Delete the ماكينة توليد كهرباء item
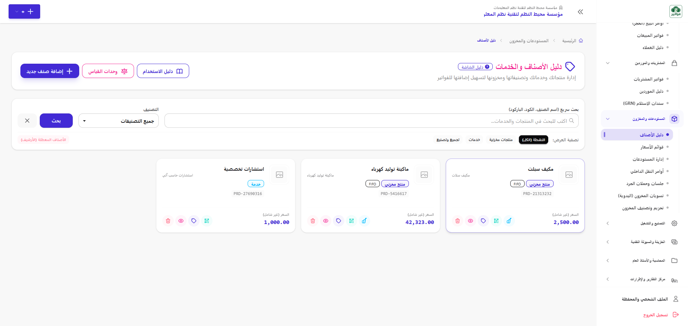The width and height of the screenshot is (688, 326). [x=313, y=221]
